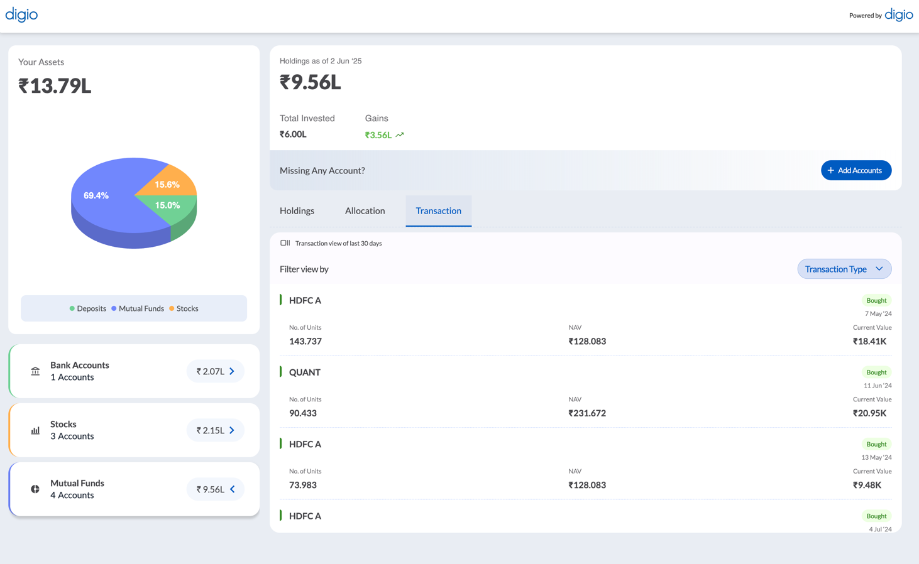Click the blue Mutual Funds legend dot
The width and height of the screenshot is (919, 564).
pos(114,308)
